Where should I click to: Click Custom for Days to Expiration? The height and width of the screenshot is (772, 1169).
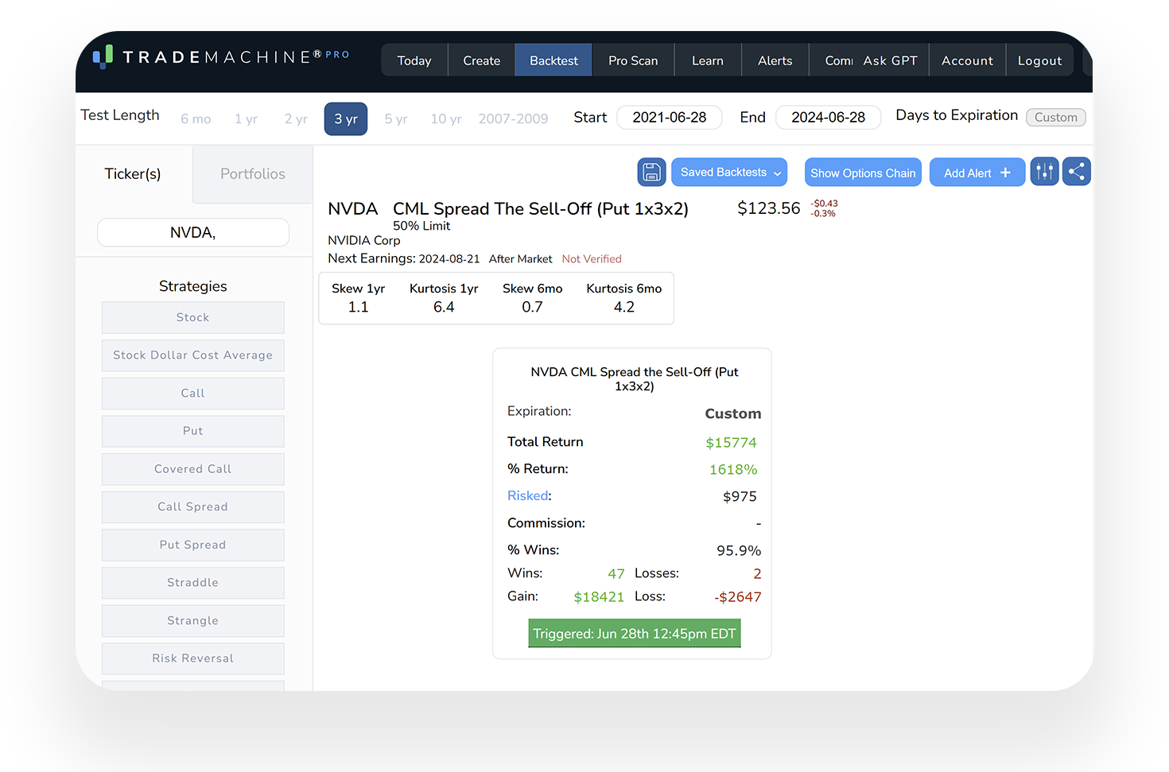coord(1055,117)
